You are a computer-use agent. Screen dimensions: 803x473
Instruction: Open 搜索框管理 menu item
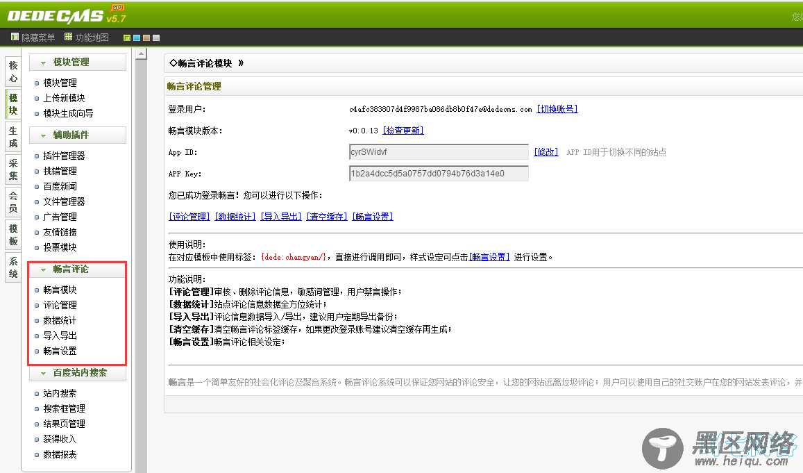pyautogui.click(x=64, y=408)
